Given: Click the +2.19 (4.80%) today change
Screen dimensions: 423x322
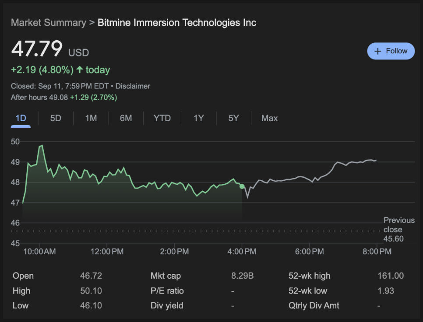Looking at the screenshot, I should (x=60, y=70).
